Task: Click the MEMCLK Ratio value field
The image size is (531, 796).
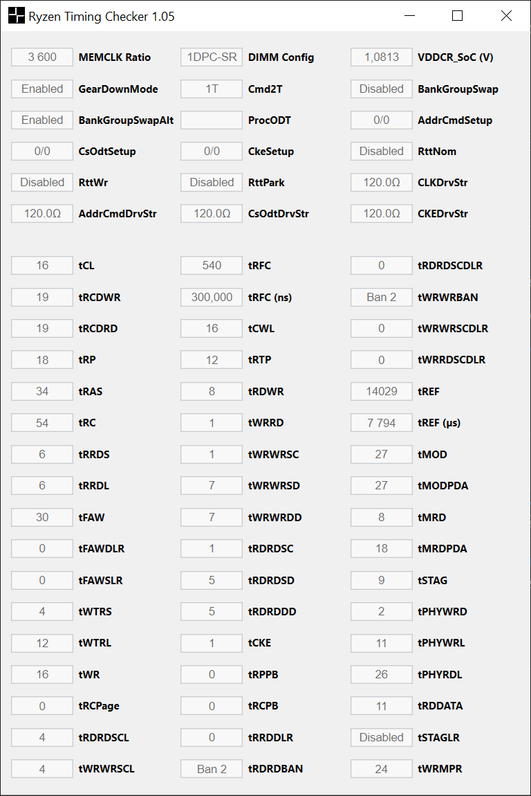Action: pos(42,57)
